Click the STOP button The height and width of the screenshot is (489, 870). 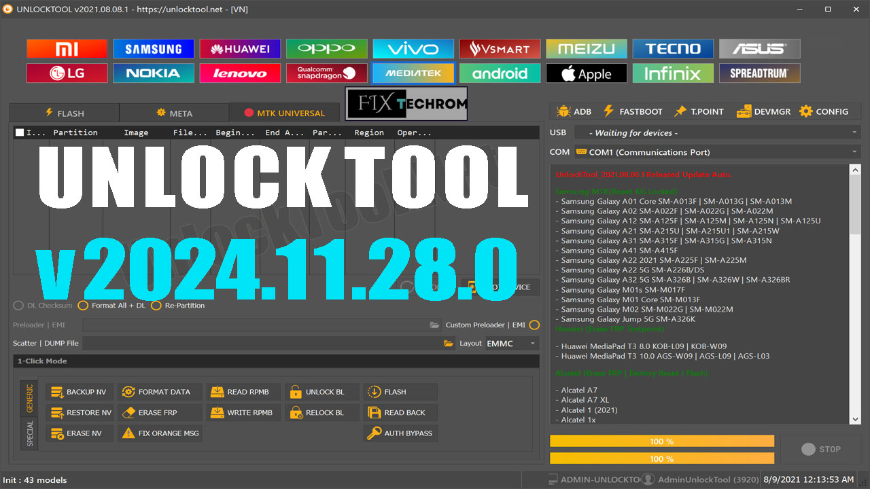[820, 449]
